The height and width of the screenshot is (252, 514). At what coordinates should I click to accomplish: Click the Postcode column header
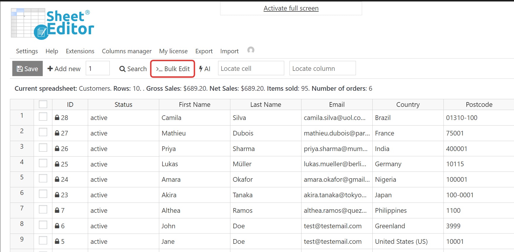click(x=479, y=104)
